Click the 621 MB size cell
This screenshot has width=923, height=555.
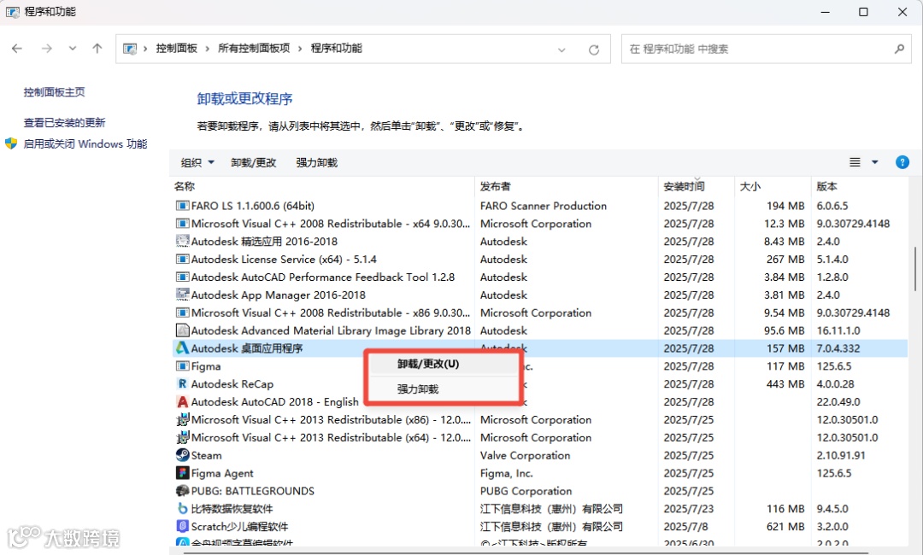pyautogui.click(x=785, y=526)
